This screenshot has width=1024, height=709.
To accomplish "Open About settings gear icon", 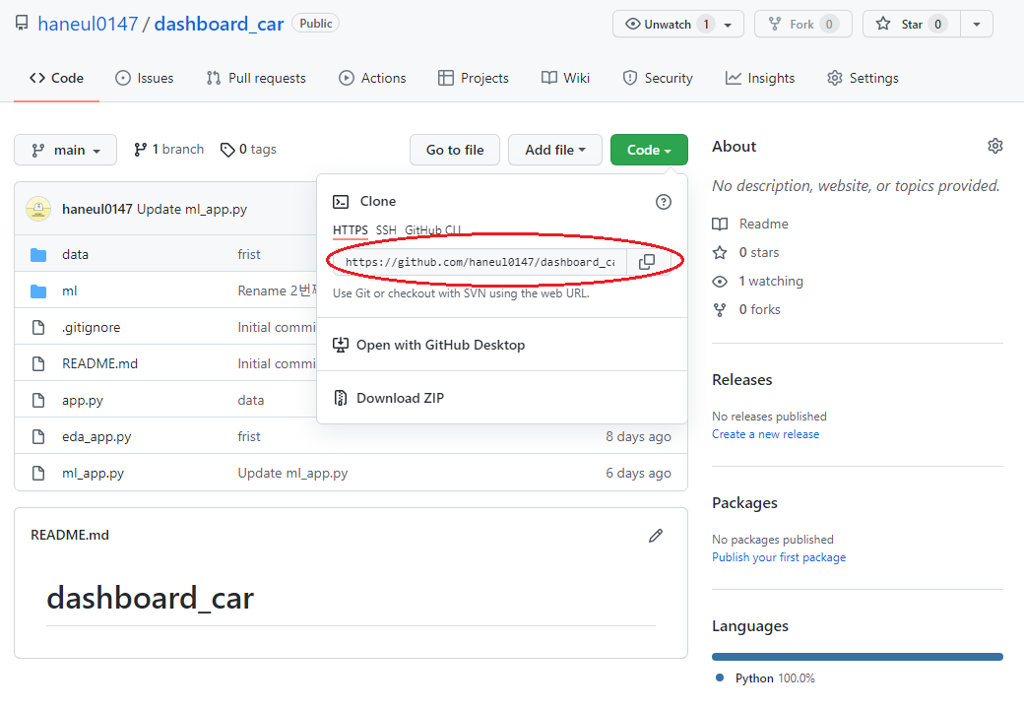I will [x=994, y=147].
